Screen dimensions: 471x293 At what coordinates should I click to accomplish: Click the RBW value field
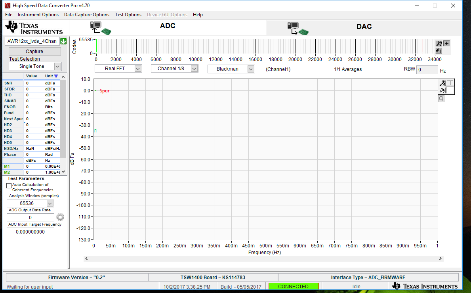coord(427,70)
